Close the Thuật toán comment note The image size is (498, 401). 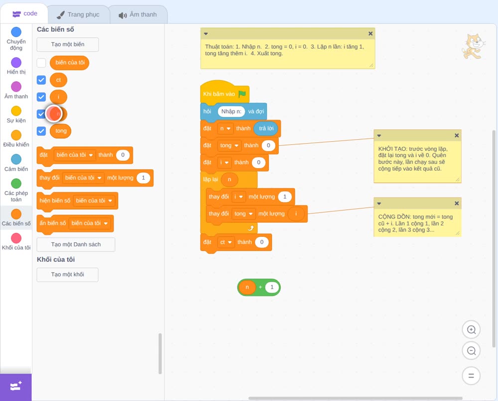point(371,34)
